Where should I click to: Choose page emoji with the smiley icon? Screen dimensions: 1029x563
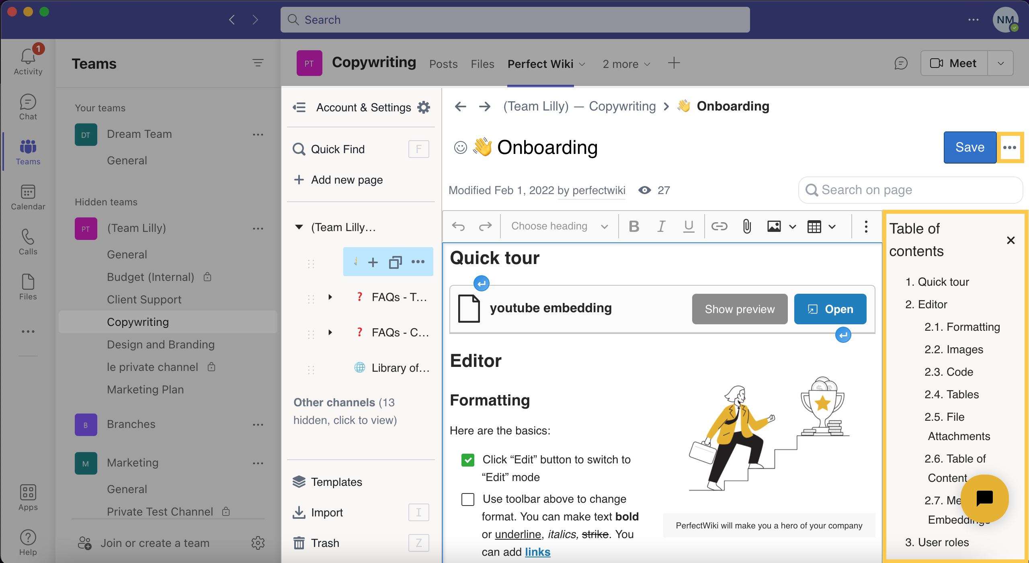coord(460,147)
